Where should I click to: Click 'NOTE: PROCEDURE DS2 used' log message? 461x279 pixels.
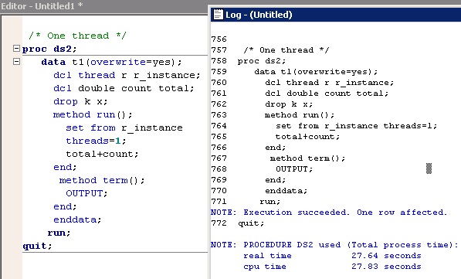334,245
